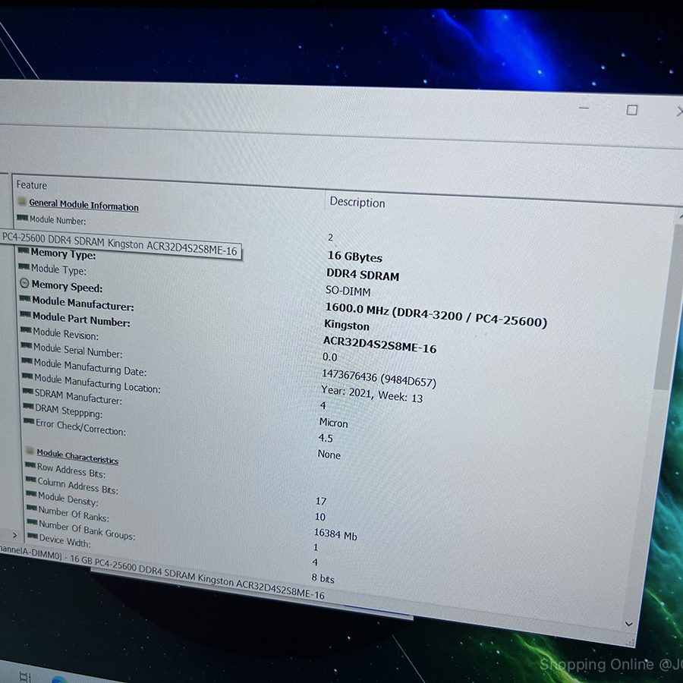Click the icon next to Module Part Number
The image size is (683, 683).
(26, 314)
